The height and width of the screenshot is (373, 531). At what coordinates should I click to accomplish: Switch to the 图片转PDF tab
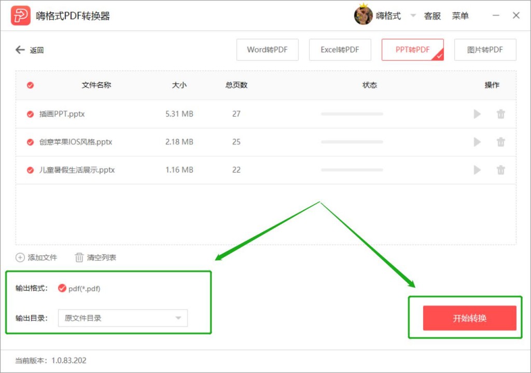485,50
